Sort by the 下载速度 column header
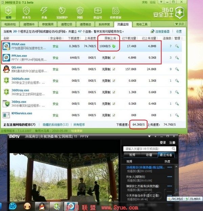Viewport: 203px width, 211px height. [x=74, y=38]
